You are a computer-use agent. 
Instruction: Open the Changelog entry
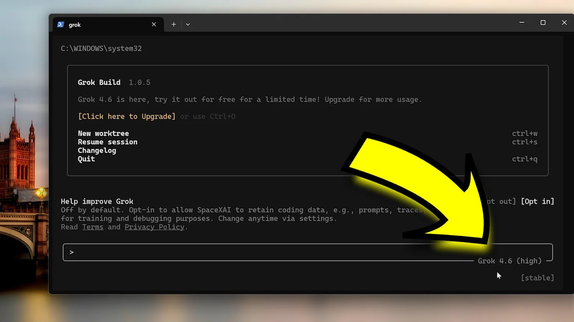[97, 151]
